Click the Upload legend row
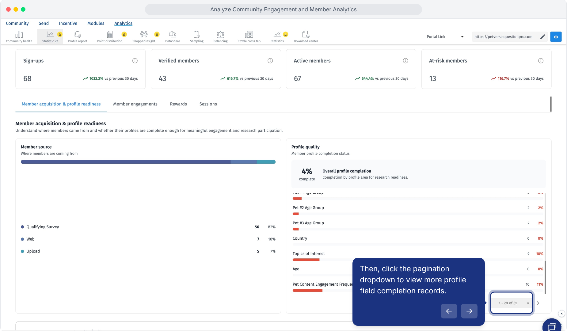The width and height of the screenshot is (567, 331). point(148,251)
